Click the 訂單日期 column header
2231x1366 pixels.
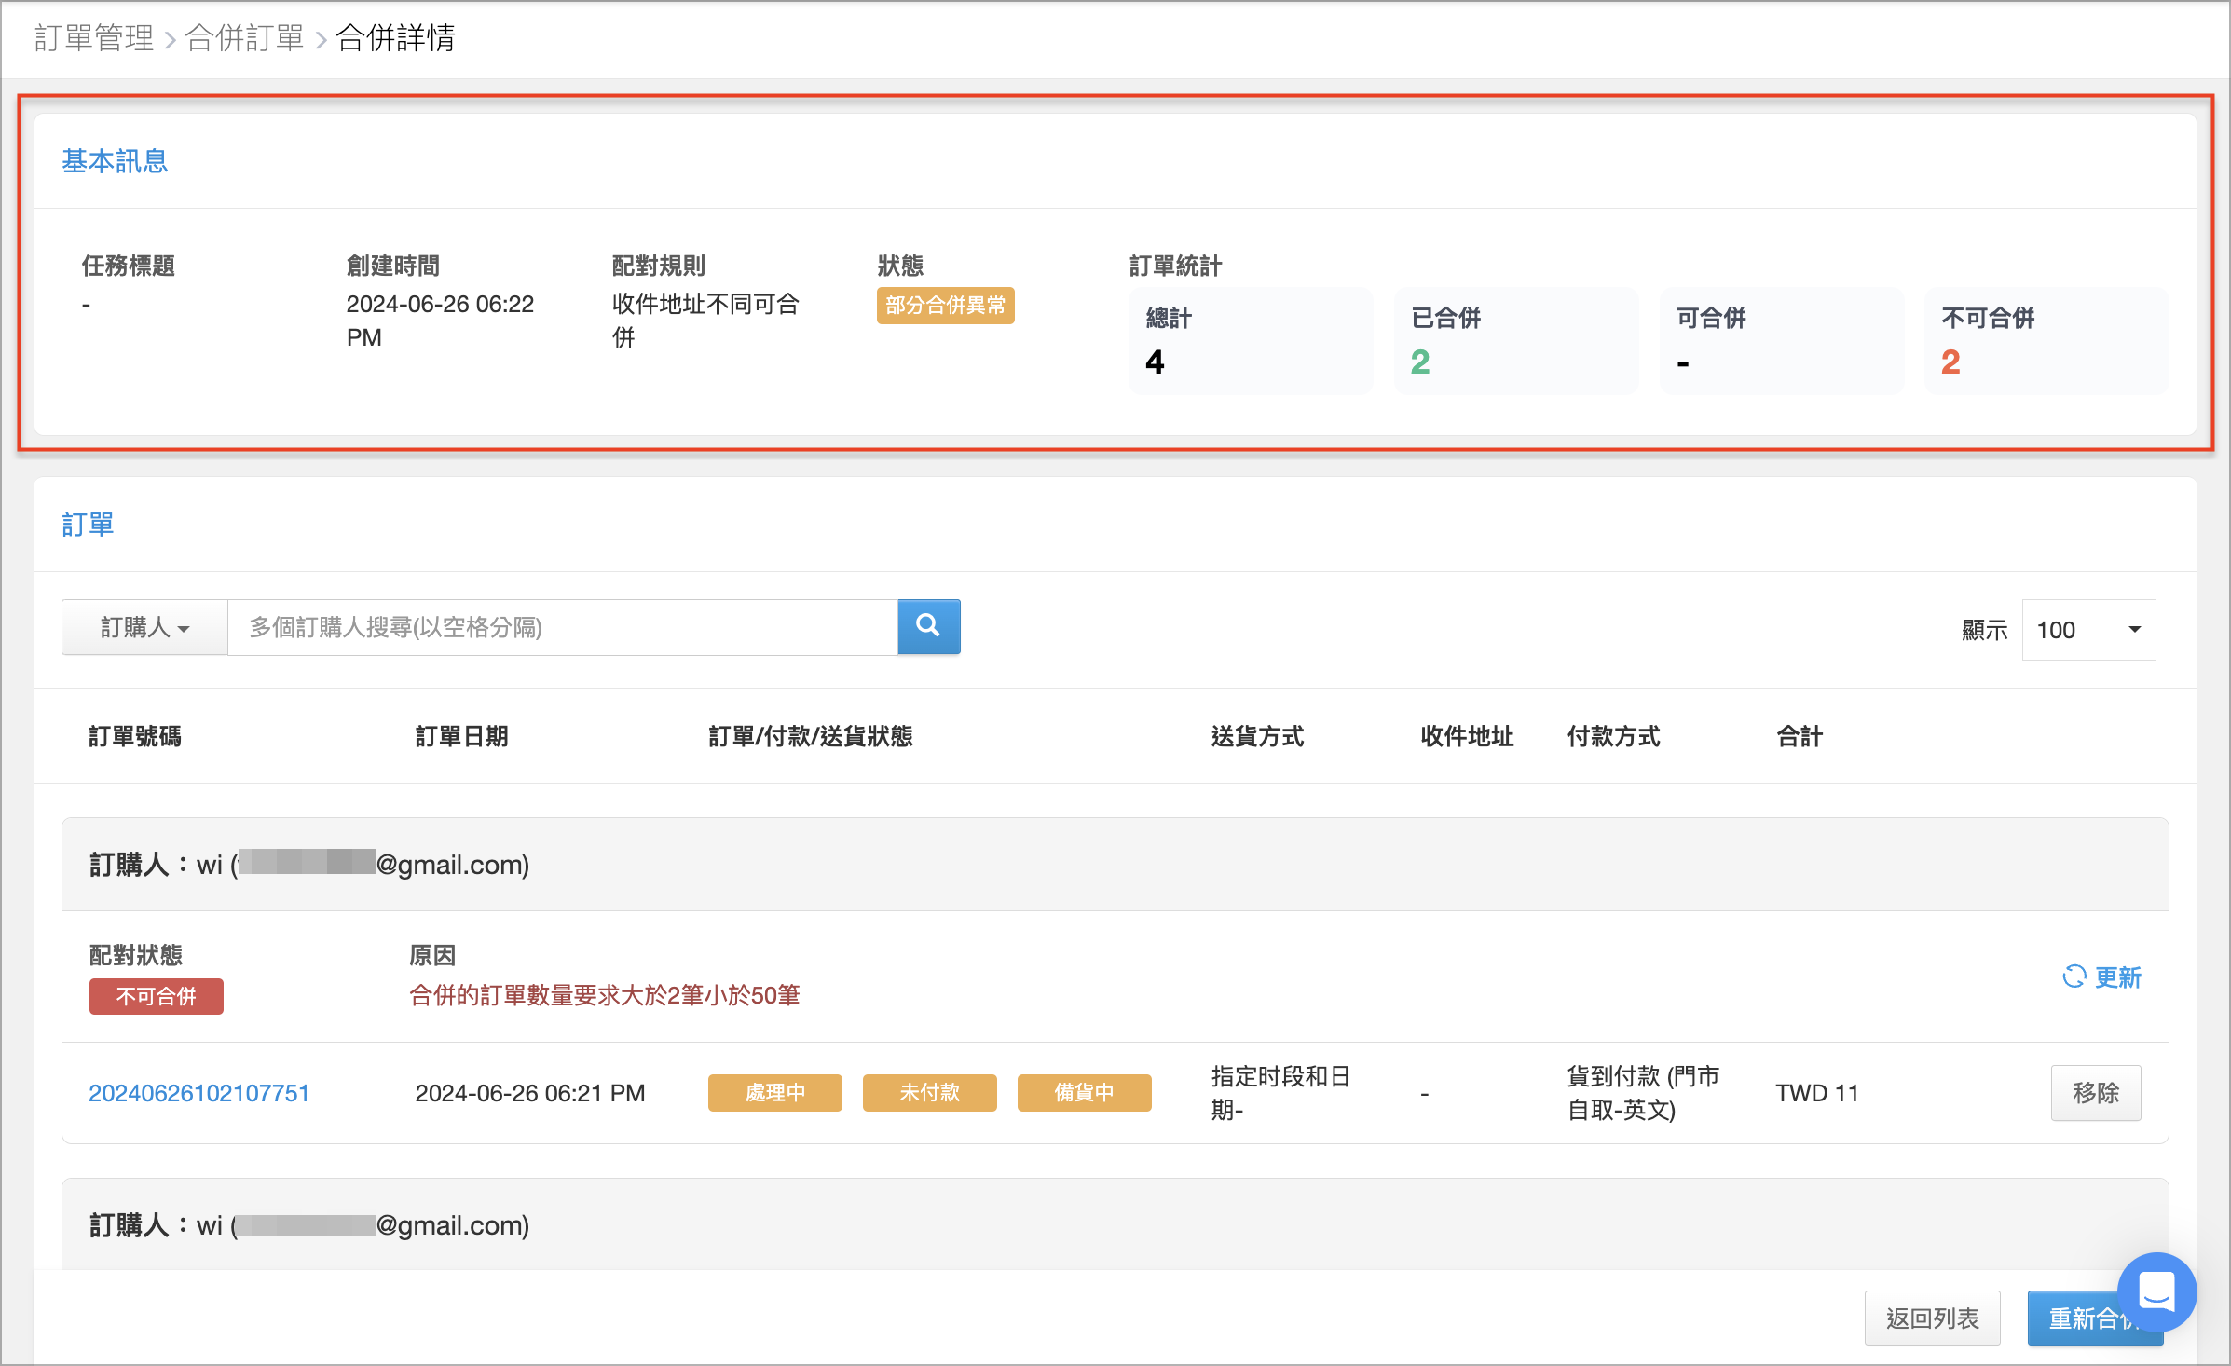pos(461,736)
